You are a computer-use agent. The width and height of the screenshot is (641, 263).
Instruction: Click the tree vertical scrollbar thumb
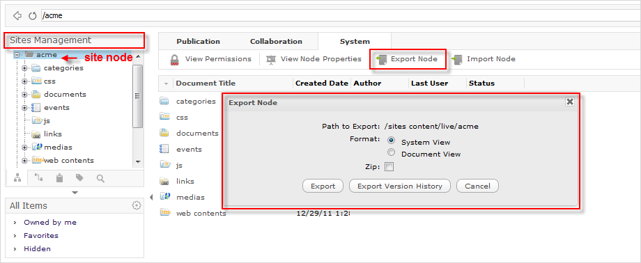138,97
